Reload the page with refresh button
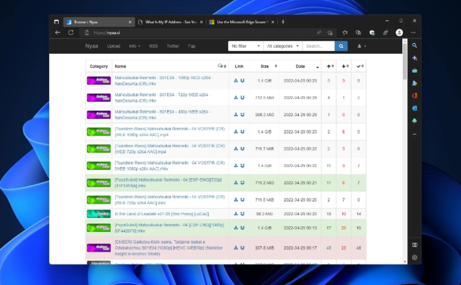 [x=71, y=32]
